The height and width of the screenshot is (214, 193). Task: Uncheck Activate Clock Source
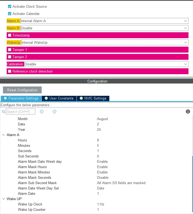click(10, 6)
